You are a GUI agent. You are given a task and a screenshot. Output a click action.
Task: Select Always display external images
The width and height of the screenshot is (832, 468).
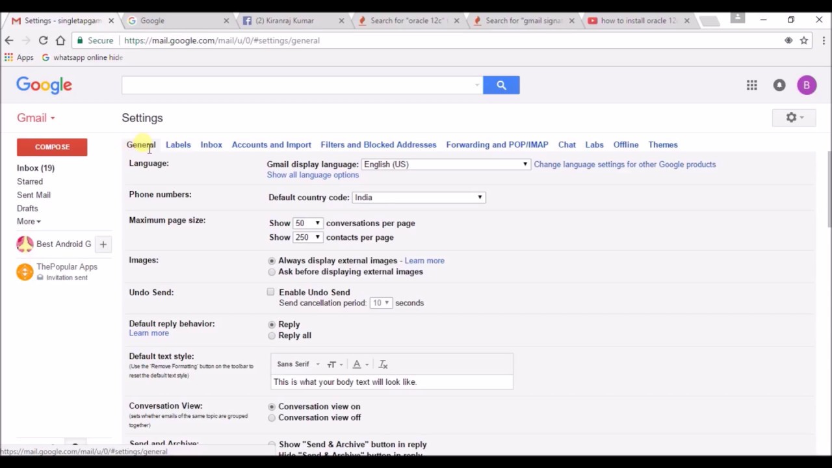tap(272, 261)
